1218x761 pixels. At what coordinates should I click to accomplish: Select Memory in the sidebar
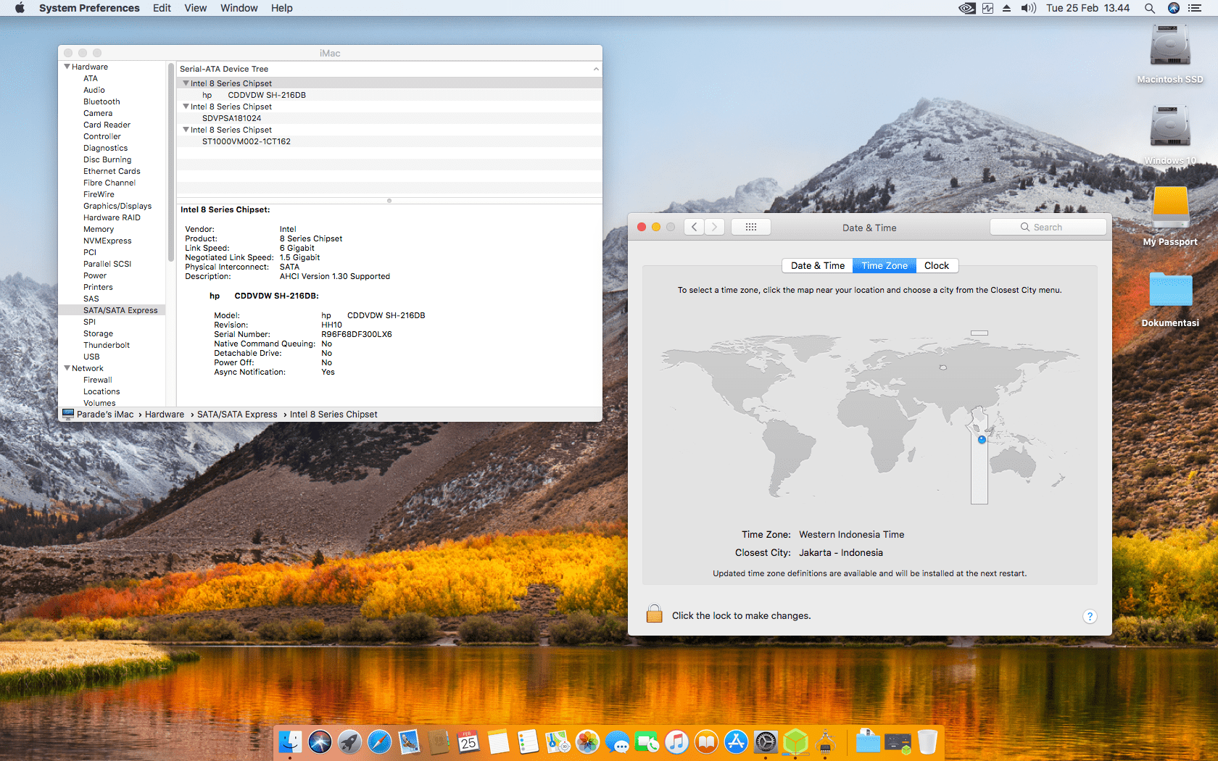(99, 229)
